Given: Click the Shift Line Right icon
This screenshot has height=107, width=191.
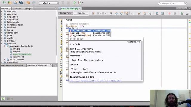Looking at the screenshot, I should pyautogui.click(x=162, y=13).
